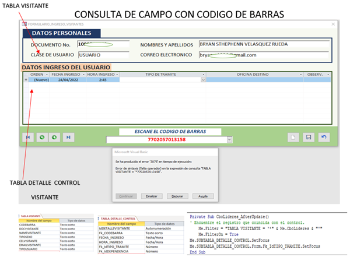350x257 pixels.
Task: Click the new blank record page icon
Action: (x=293, y=137)
